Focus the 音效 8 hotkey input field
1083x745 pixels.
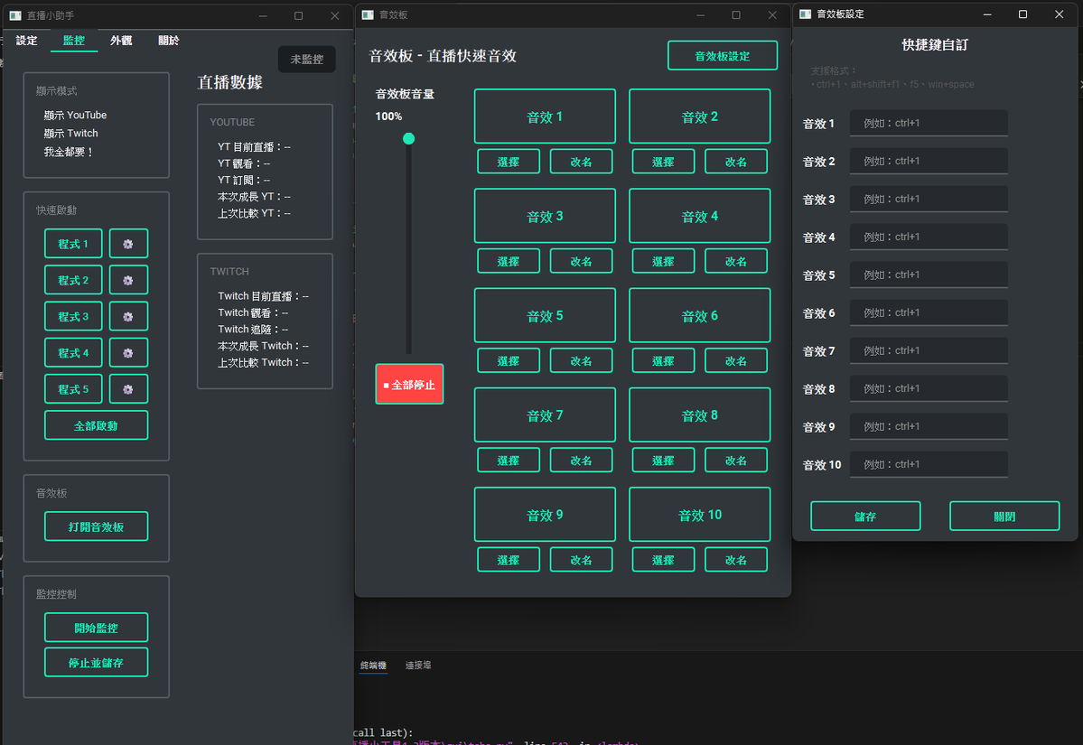click(x=929, y=388)
